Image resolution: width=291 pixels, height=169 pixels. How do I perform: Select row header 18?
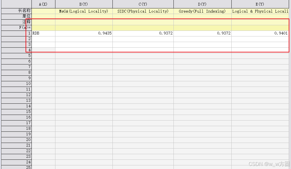(x=16, y=129)
